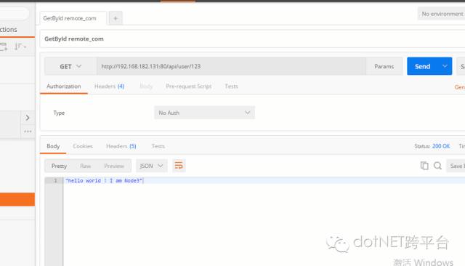This screenshot has width=465, height=266.
Task: Open search in response body icon
Action: coord(437,166)
